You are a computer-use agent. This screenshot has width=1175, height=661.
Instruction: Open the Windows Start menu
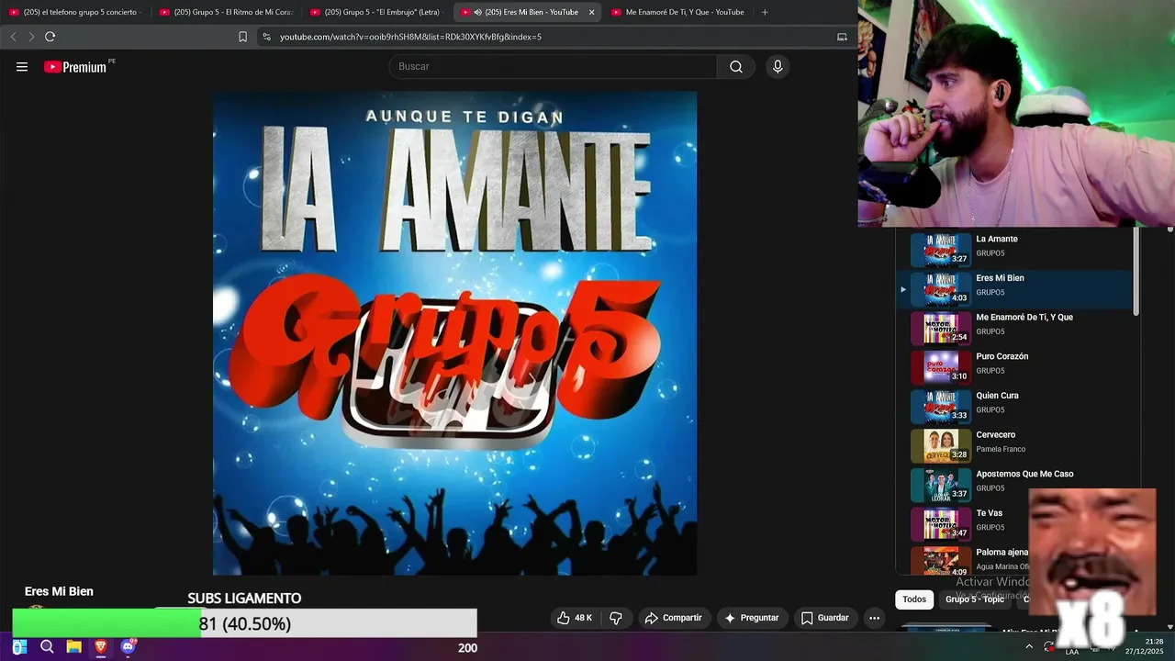point(18,647)
